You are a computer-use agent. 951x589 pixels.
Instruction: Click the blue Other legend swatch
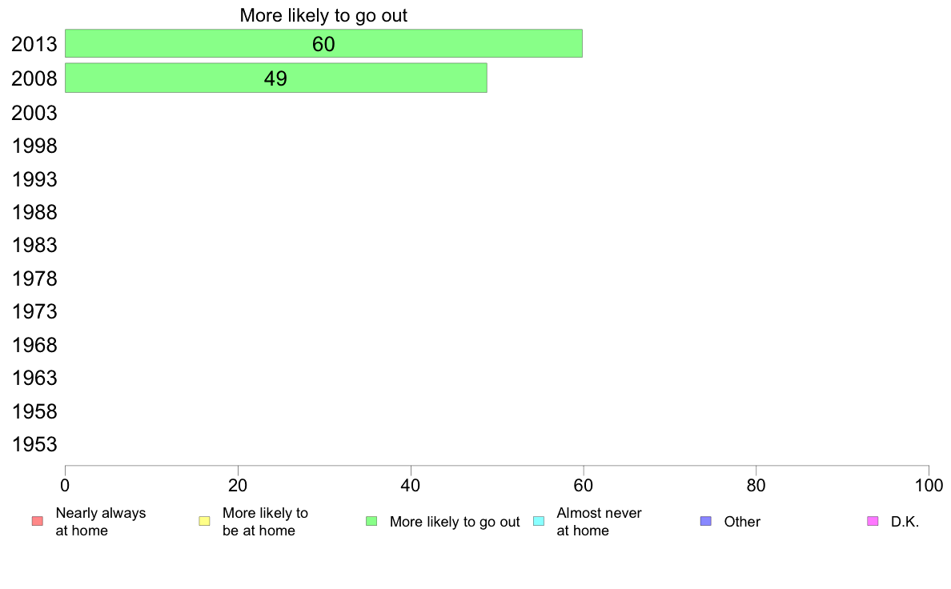[706, 521]
